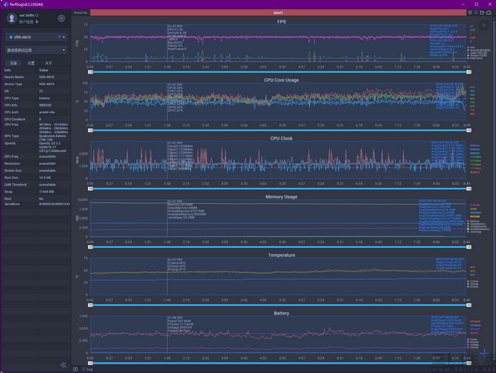Viewport: 496px width, 373px height.
Task: Switch to the 关于 about tab
Action: (x=48, y=63)
